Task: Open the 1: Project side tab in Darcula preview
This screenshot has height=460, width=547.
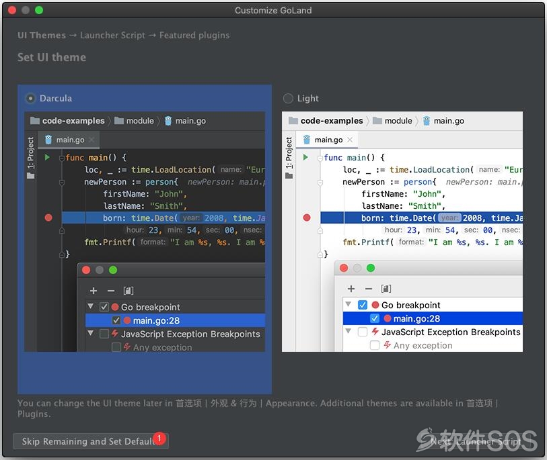Action: coord(31,157)
